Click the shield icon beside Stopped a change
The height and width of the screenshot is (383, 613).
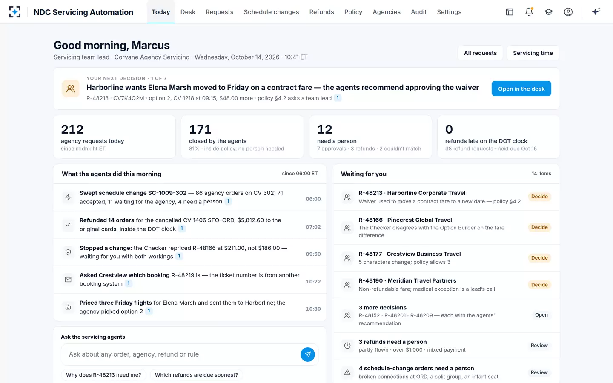(x=68, y=252)
